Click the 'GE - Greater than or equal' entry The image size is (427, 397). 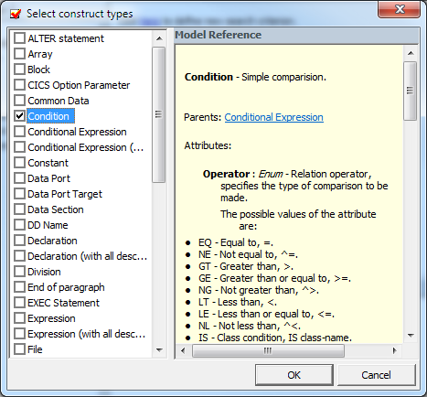coord(274,278)
